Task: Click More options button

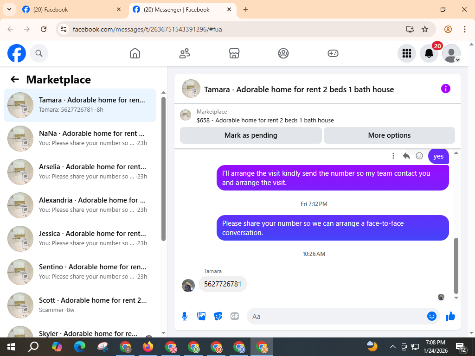Action: (x=389, y=135)
